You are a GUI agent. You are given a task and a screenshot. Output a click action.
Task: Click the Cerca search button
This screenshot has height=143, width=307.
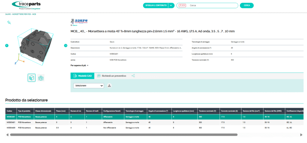(247, 5)
